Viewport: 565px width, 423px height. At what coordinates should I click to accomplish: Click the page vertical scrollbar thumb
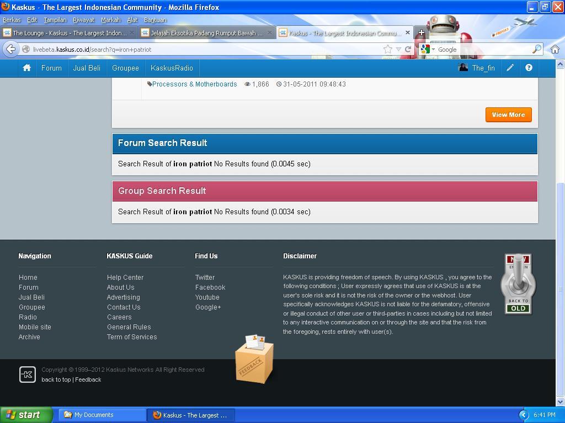tap(560, 289)
